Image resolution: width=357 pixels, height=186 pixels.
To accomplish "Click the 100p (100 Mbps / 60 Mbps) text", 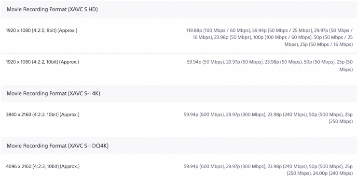I will pyautogui.click(x=282, y=37).
